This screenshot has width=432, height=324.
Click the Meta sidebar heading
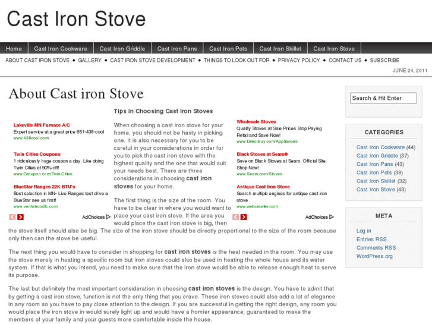click(x=384, y=216)
